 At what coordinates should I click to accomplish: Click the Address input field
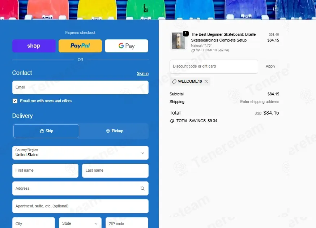(80, 189)
